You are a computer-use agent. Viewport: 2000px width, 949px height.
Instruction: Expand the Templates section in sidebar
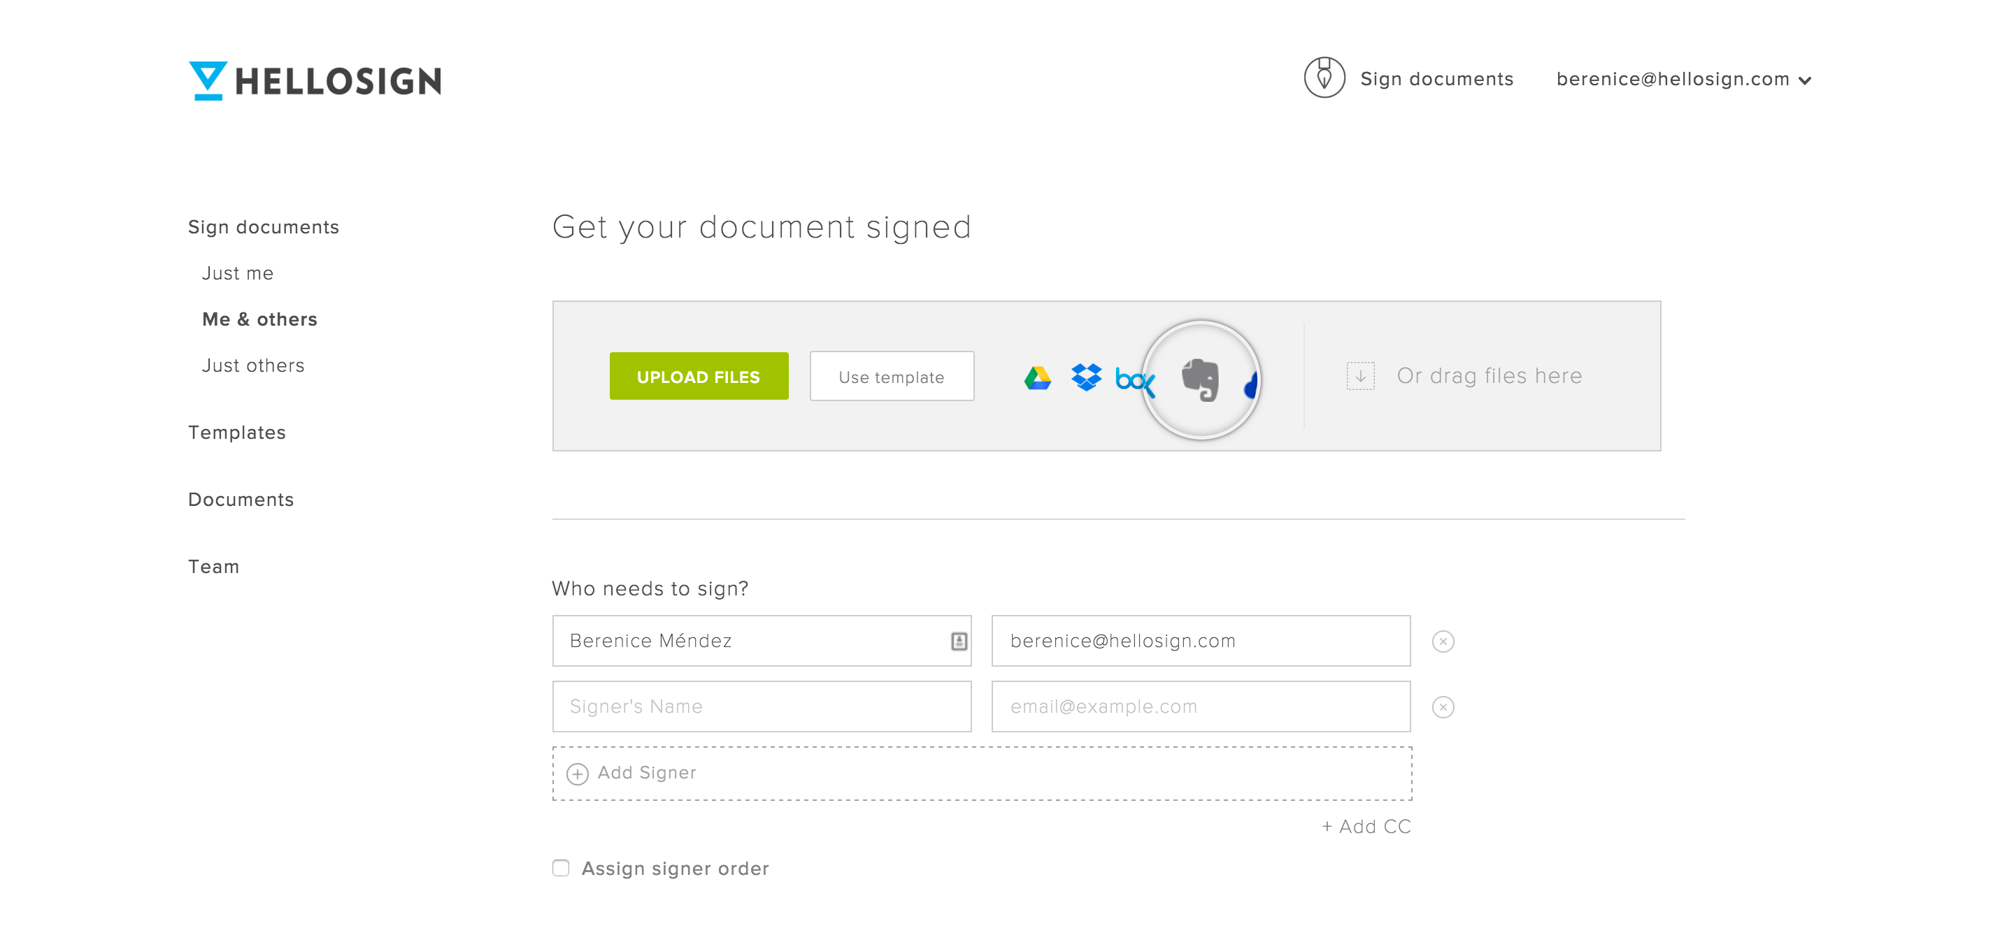(x=234, y=432)
